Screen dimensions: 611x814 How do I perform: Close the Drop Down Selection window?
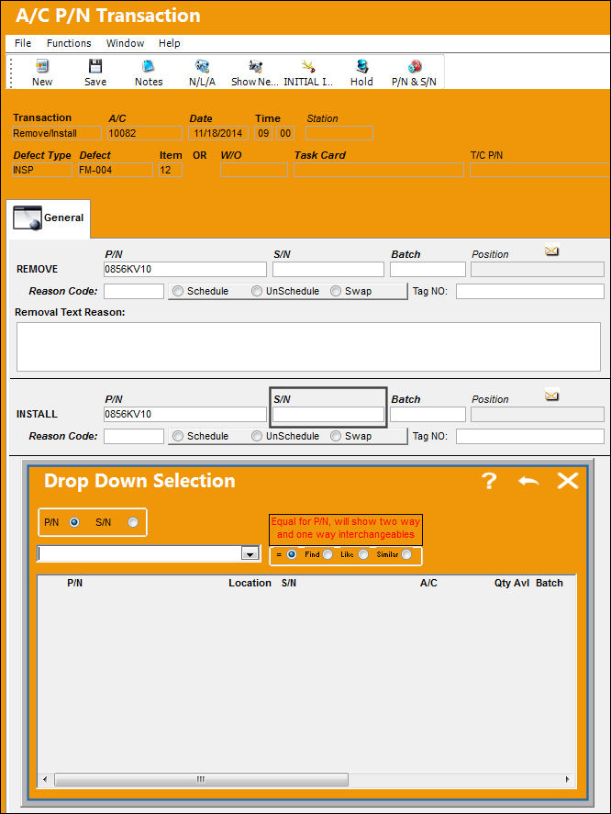pyautogui.click(x=568, y=481)
